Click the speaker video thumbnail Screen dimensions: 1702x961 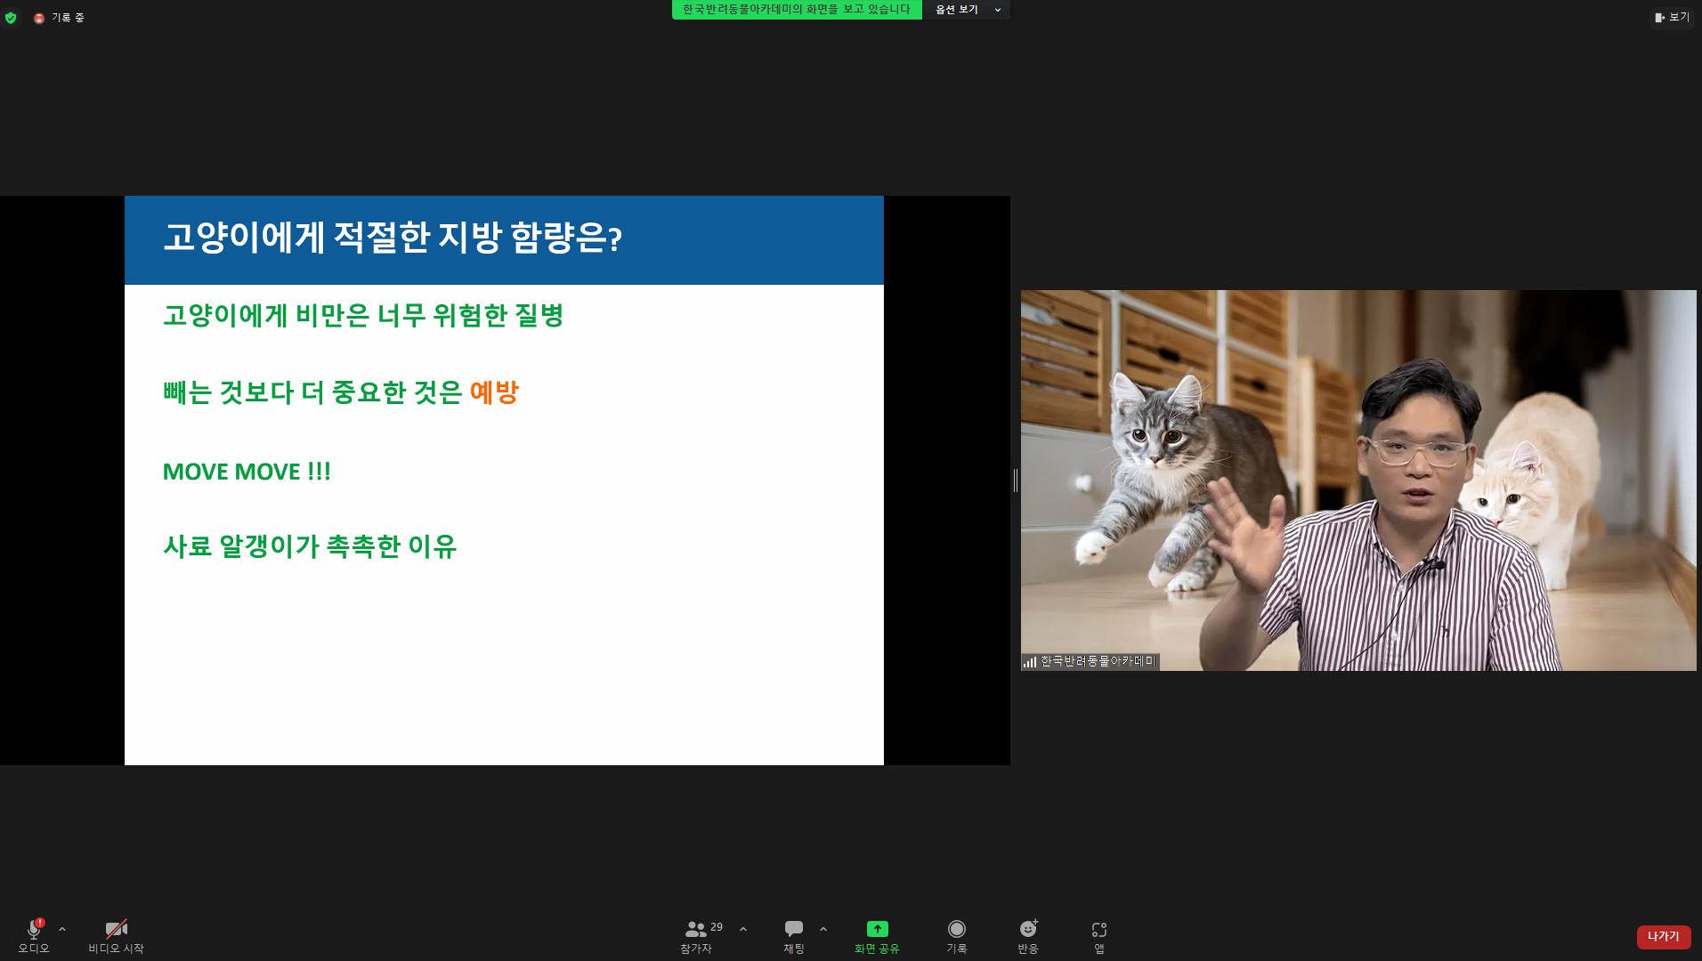[1358, 480]
